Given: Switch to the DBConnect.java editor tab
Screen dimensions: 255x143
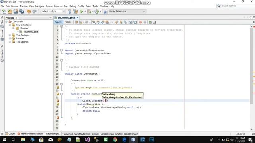Looking at the screenshot, I should pos(66,17).
